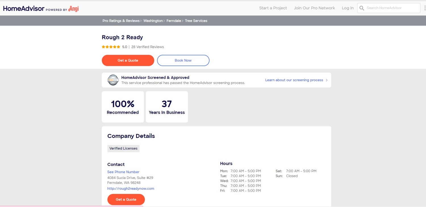Click Ferndale, WA 98248 text
This screenshot has height=207, width=426.
pos(124,183)
